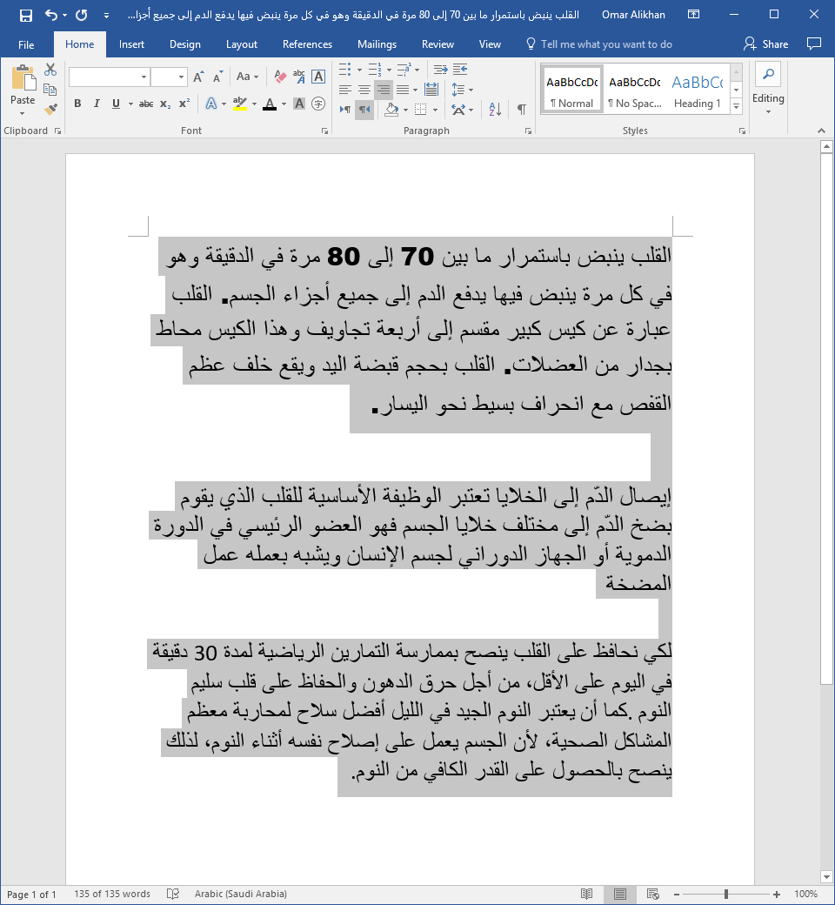Decrease font size with Shrink Font
The image size is (835, 905).
tap(217, 77)
